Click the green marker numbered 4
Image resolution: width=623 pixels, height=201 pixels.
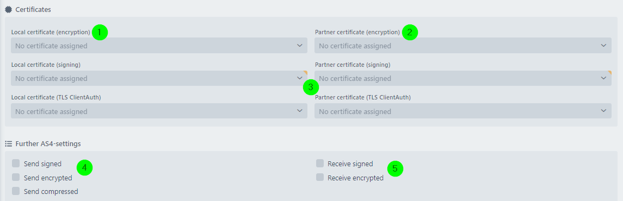pyautogui.click(x=84, y=167)
